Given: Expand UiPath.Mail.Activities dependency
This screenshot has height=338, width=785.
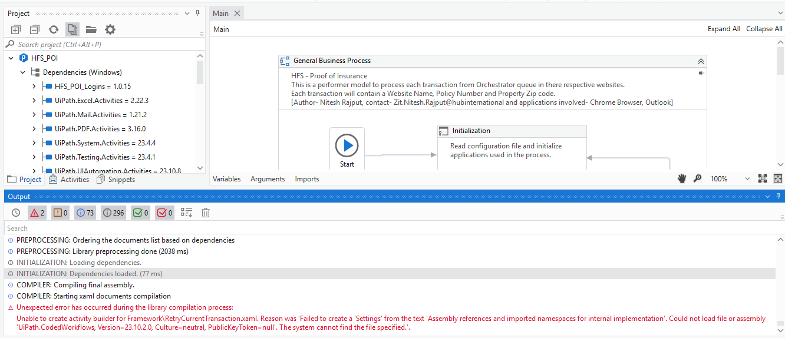Looking at the screenshot, I should pyautogui.click(x=34, y=115).
